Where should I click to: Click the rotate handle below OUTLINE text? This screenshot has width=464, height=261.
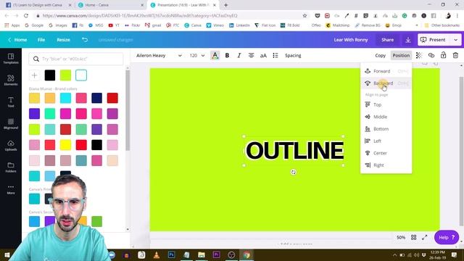click(x=293, y=173)
